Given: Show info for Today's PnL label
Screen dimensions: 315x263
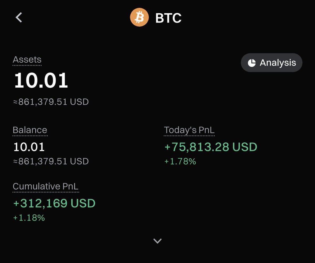Looking at the screenshot, I should [x=189, y=130].
